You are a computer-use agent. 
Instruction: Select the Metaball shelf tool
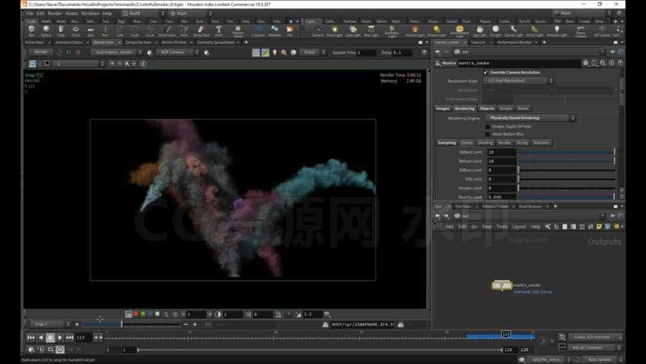[x=275, y=31]
